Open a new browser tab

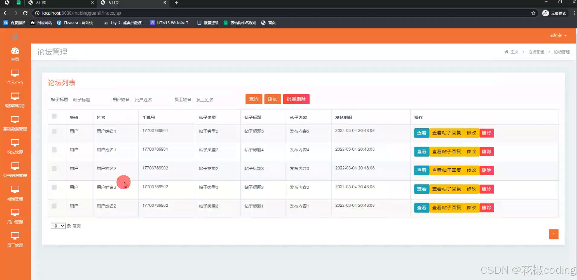click(176, 3)
